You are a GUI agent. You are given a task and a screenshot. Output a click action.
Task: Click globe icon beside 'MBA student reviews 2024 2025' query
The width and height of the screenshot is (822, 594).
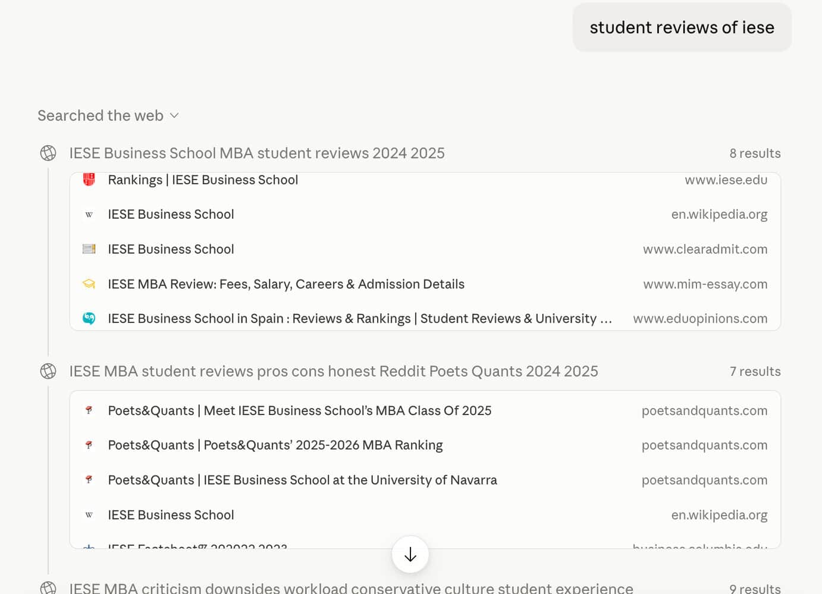[48, 153]
